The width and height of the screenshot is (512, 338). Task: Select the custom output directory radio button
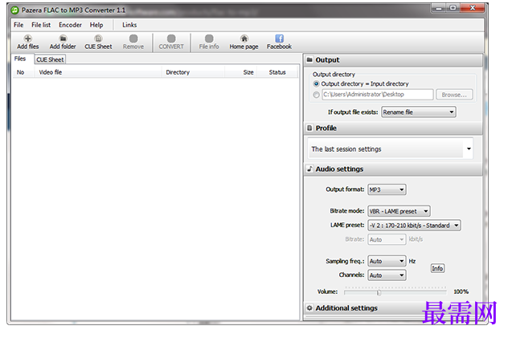coord(316,95)
